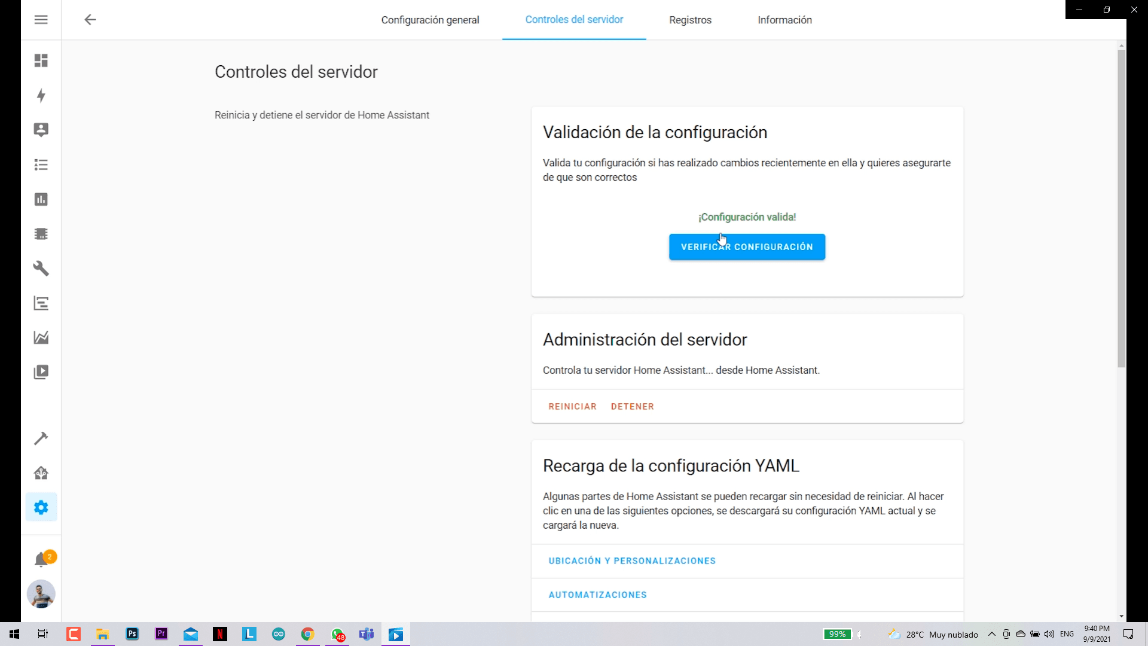This screenshot has height=646, width=1148.
Task: Open the Supervisor wrench panel
Action: tap(41, 269)
